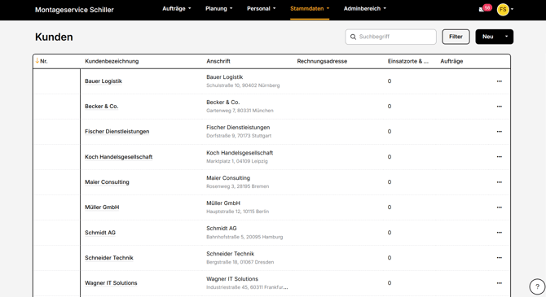
Task: Select address Marktplatz 1, 04109 Leipzig
Action: [x=237, y=161]
